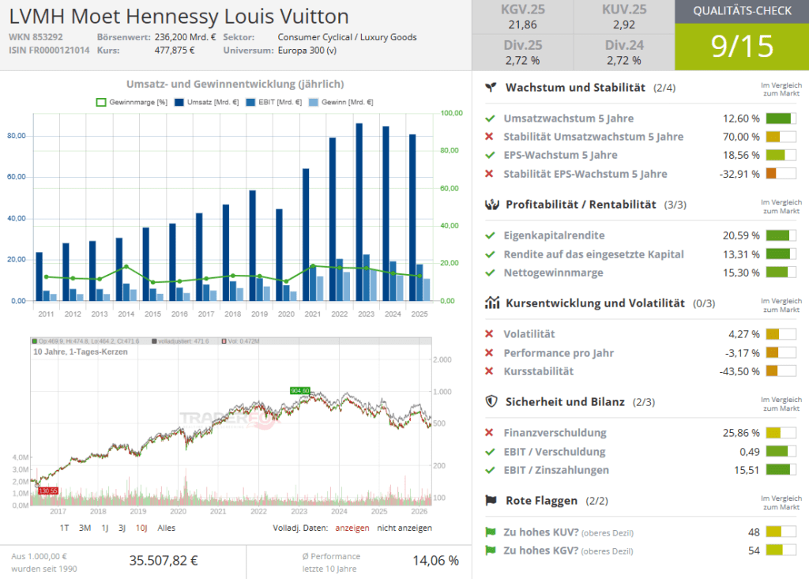809x579 pixels.
Task: Click the chart icon beside Kursentwicklung und Volatilität
Action: coord(491,303)
